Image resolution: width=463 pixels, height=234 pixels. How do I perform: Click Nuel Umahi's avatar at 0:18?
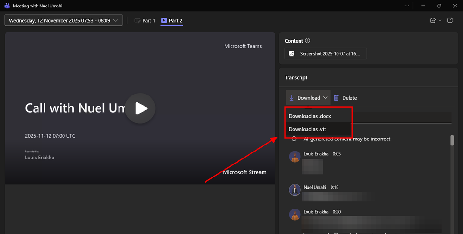[294, 190]
